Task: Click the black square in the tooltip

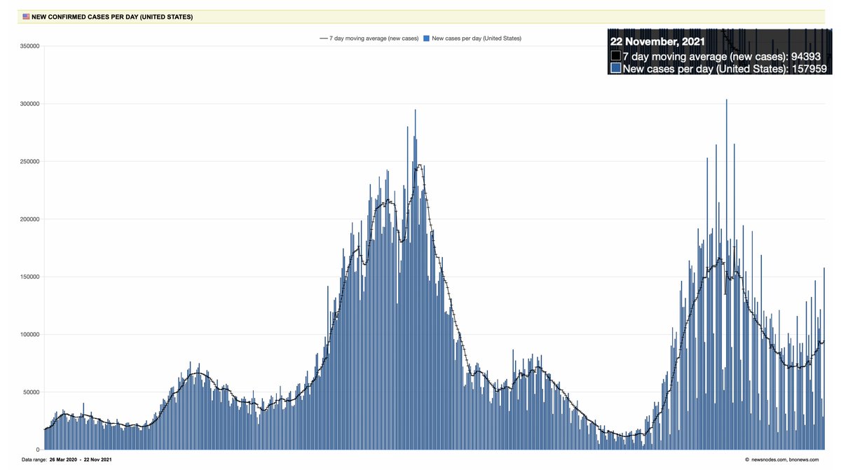Action: 615,55
